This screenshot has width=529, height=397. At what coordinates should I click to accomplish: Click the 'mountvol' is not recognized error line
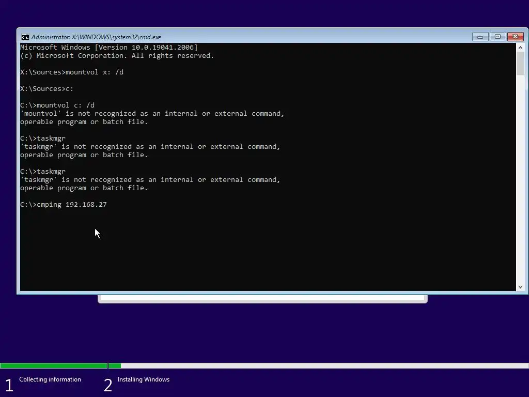click(x=152, y=114)
